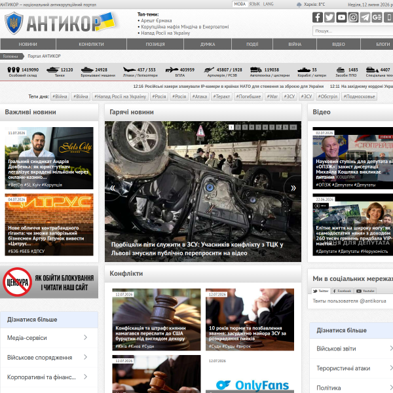Open the Facebook social icon in header

(317, 17)
